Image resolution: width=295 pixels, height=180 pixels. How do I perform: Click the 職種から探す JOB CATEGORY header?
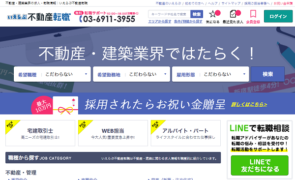pos(113,158)
